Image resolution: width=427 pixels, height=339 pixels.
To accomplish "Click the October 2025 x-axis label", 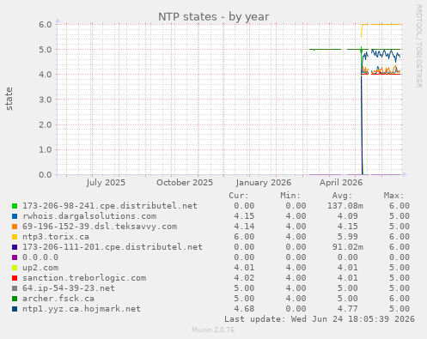I will pos(185,183).
